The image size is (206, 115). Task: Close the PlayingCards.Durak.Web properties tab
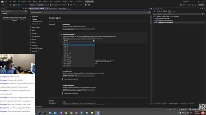coord(48,9)
